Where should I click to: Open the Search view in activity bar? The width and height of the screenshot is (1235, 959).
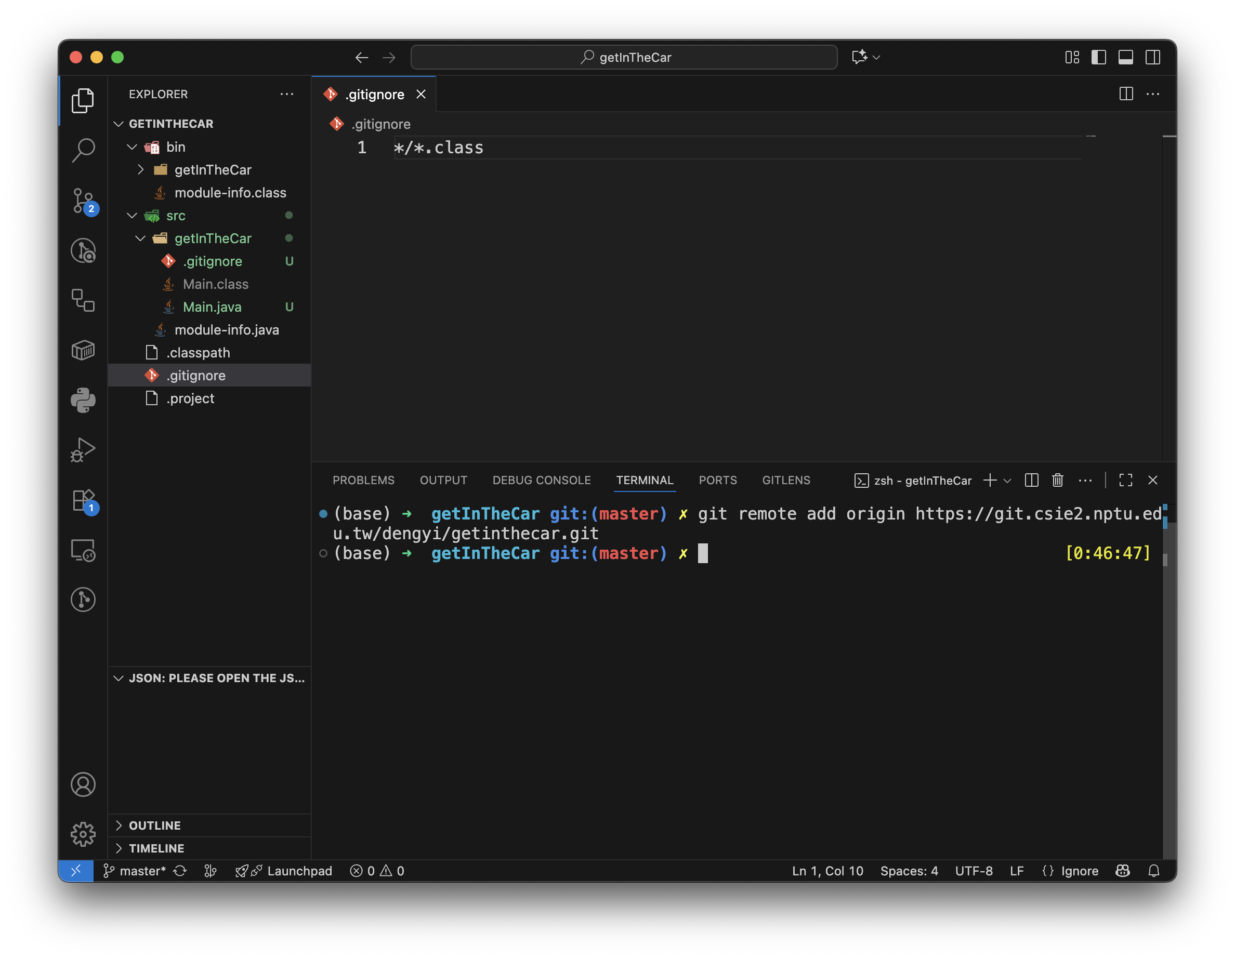click(x=84, y=150)
